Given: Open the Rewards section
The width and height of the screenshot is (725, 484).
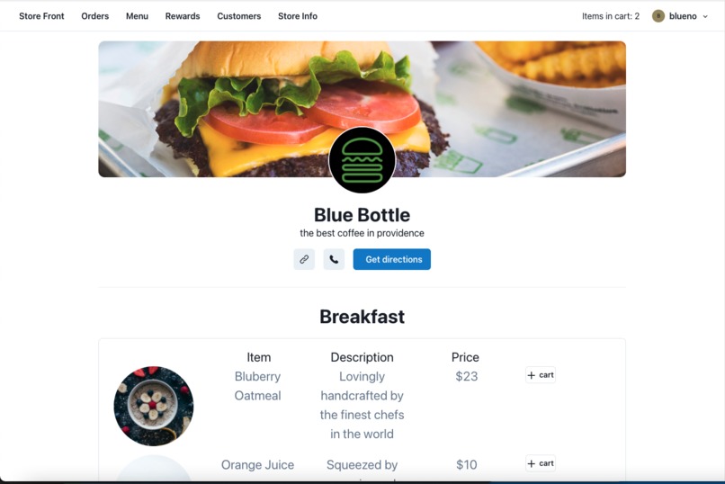Looking at the screenshot, I should [x=183, y=16].
